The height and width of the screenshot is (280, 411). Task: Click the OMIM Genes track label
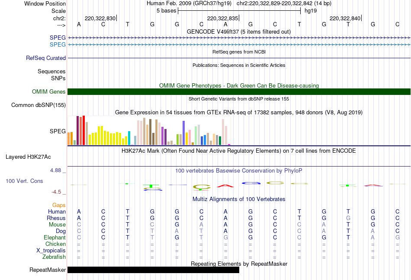[x=48, y=92]
